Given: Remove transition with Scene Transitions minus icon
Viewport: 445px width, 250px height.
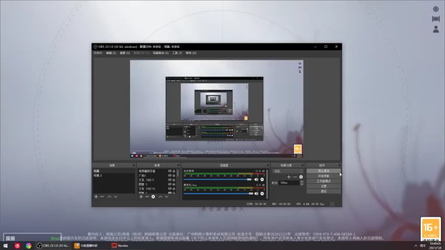Looking at the screenshot, I should pyautogui.click(x=295, y=177).
